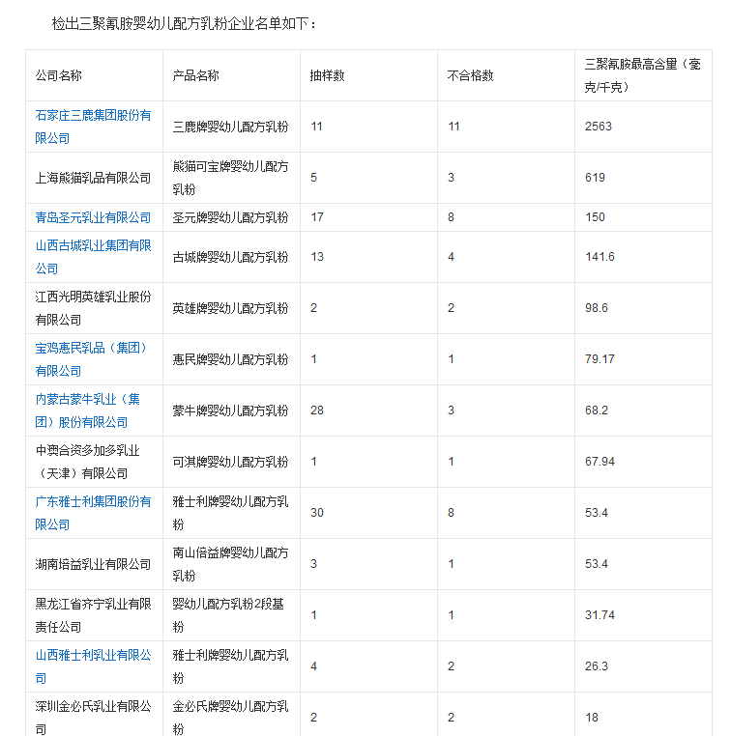Click the 英雄牌婴幼儿配方乳粉 product cell

pos(230,308)
